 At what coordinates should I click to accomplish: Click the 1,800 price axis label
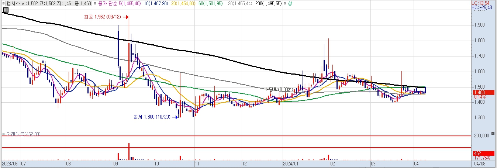(480, 41)
